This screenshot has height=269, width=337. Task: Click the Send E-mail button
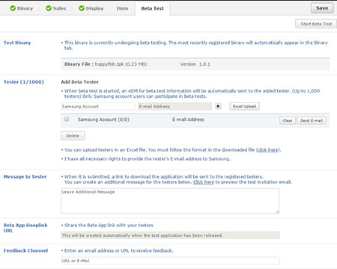312,120
